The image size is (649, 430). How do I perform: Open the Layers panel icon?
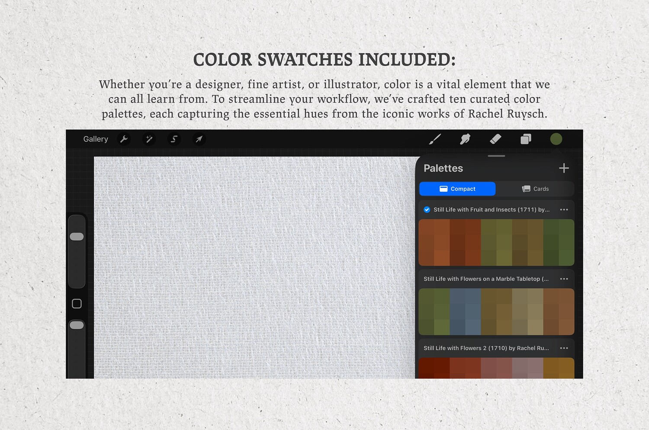526,139
